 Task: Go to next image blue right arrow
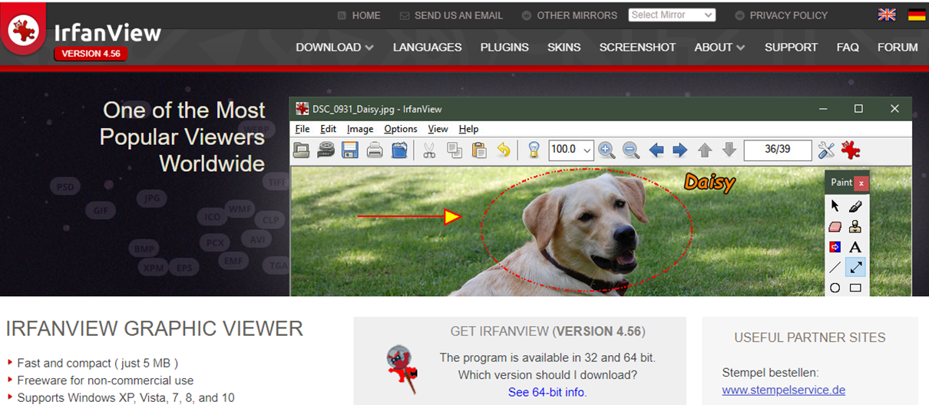click(x=679, y=150)
